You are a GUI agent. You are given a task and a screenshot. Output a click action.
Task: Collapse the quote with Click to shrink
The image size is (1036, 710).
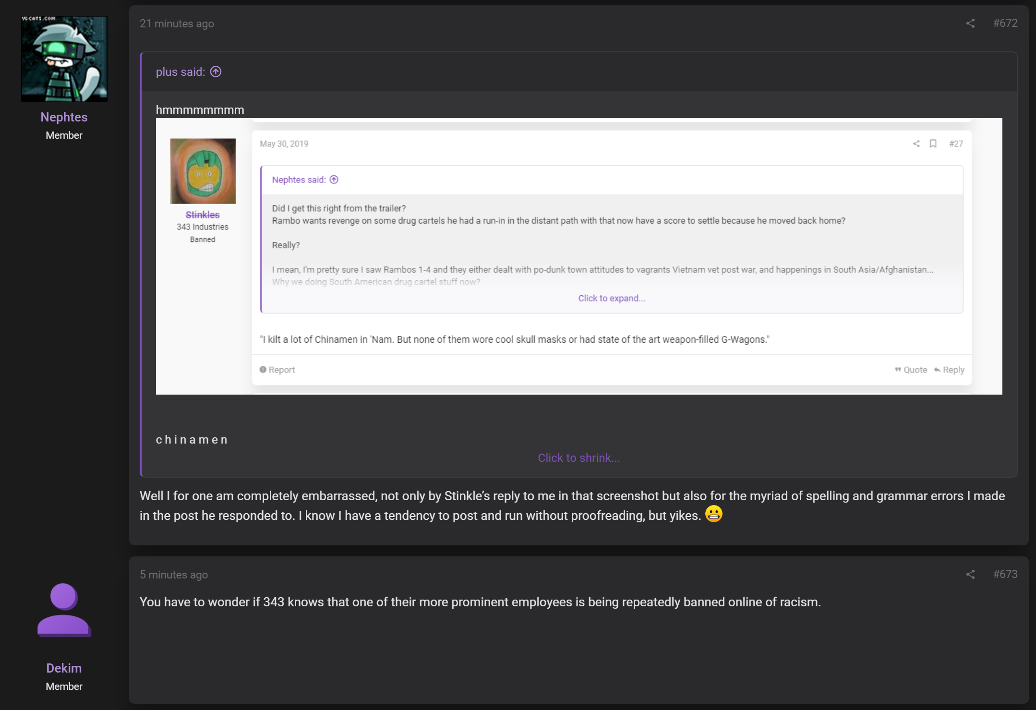click(579, 458)
